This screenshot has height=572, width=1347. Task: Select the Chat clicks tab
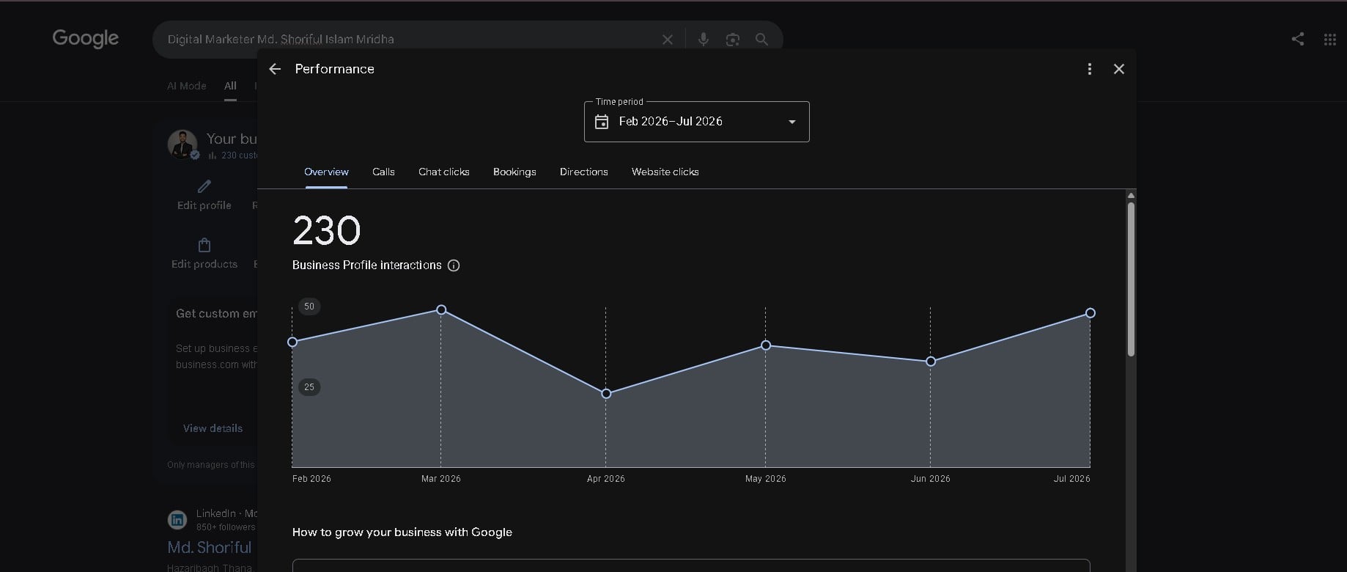[443, 172]
